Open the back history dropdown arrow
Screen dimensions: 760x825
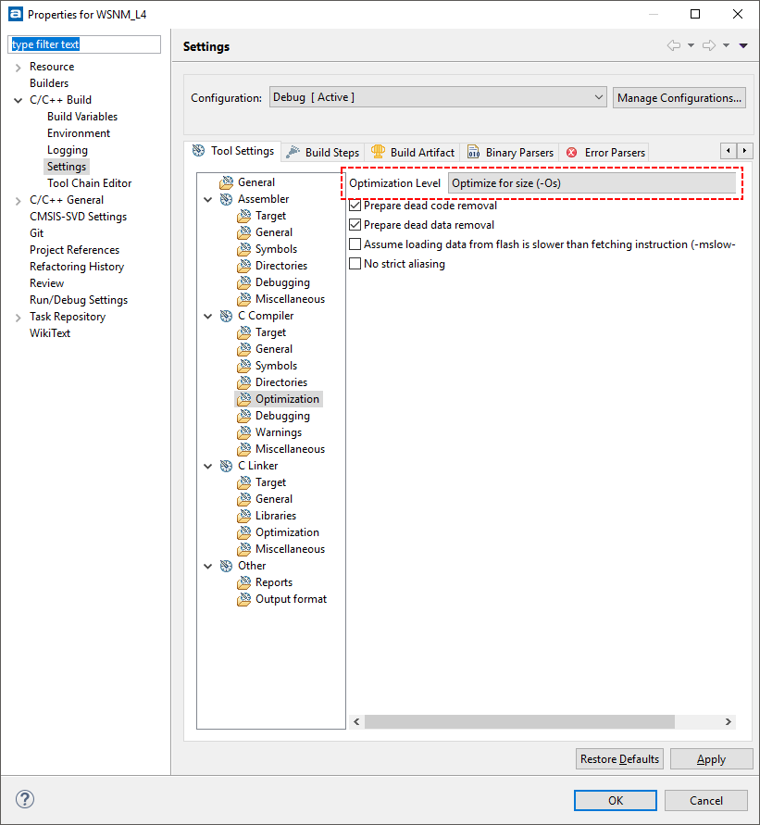(x=691, y=45)
